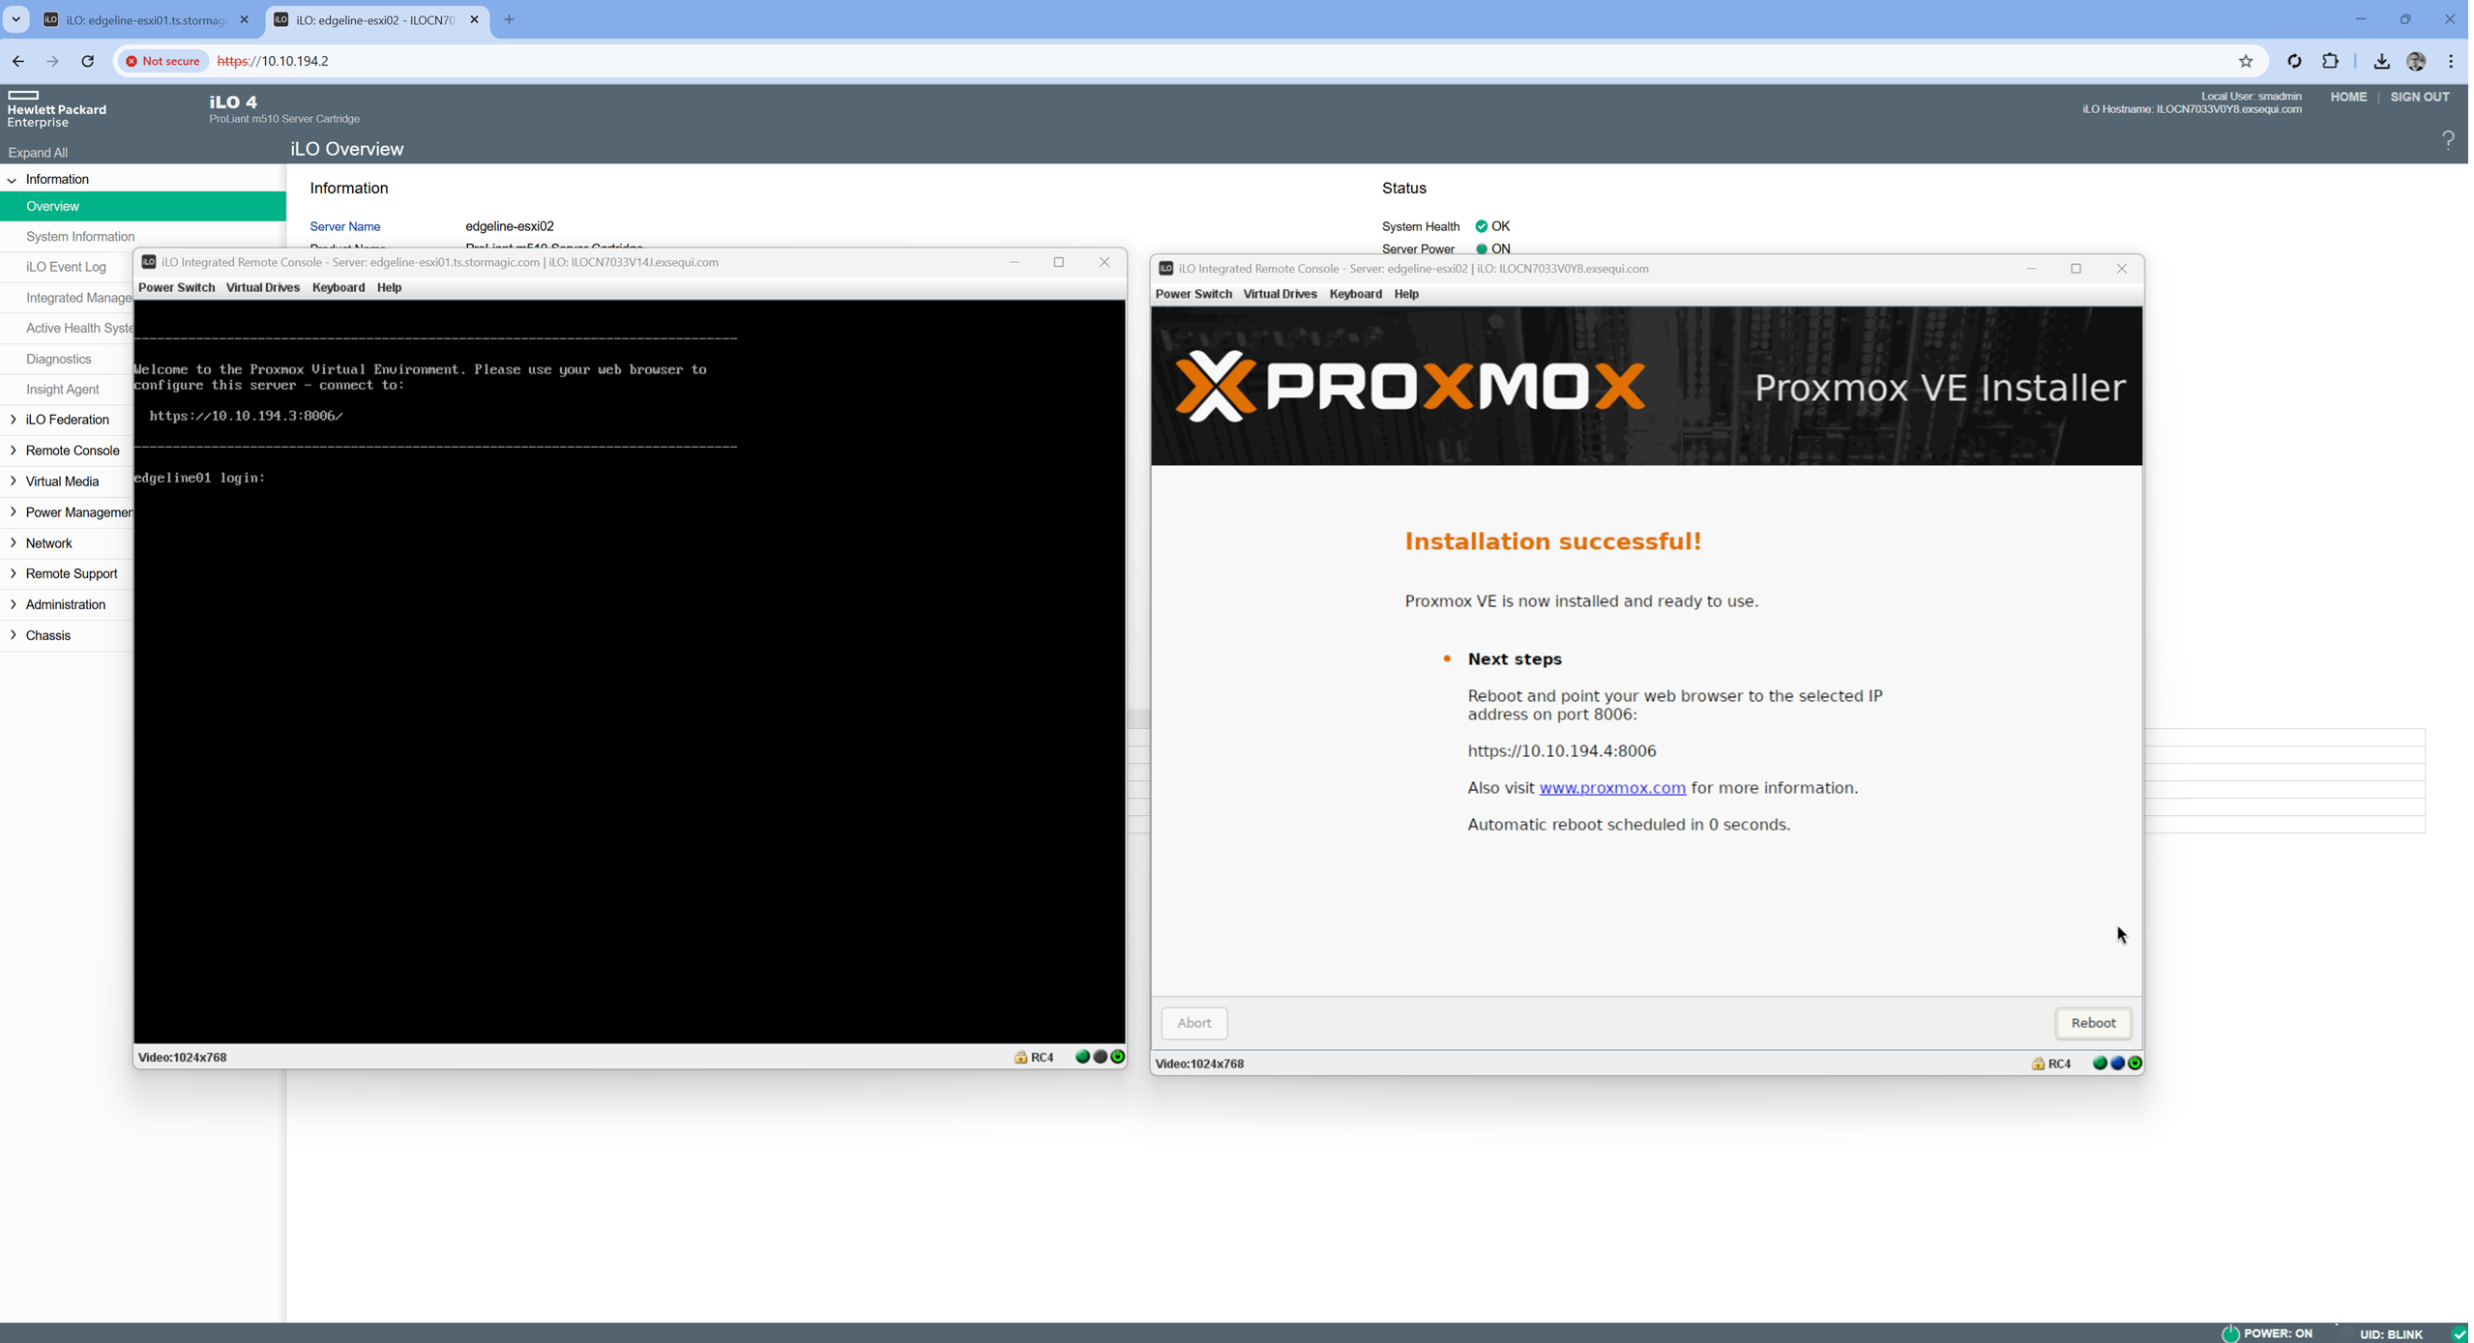Screen dimensions: 2474x1343
Task: Switch to the edgeline-esxi01 browser tab
Action: (x=145, y=19)
